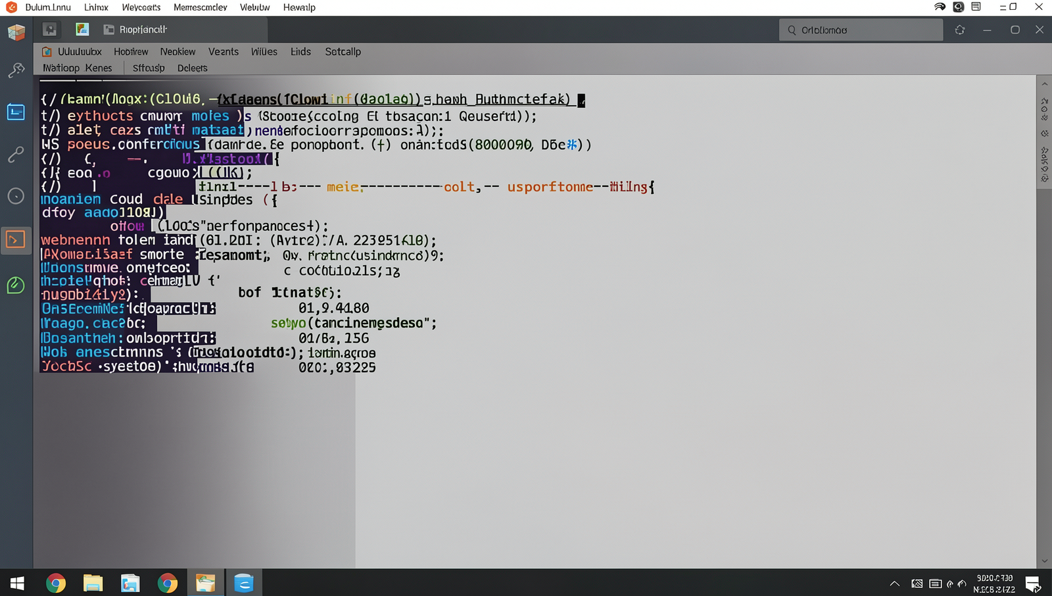Open the Hewaılp menu

point(299,7)
